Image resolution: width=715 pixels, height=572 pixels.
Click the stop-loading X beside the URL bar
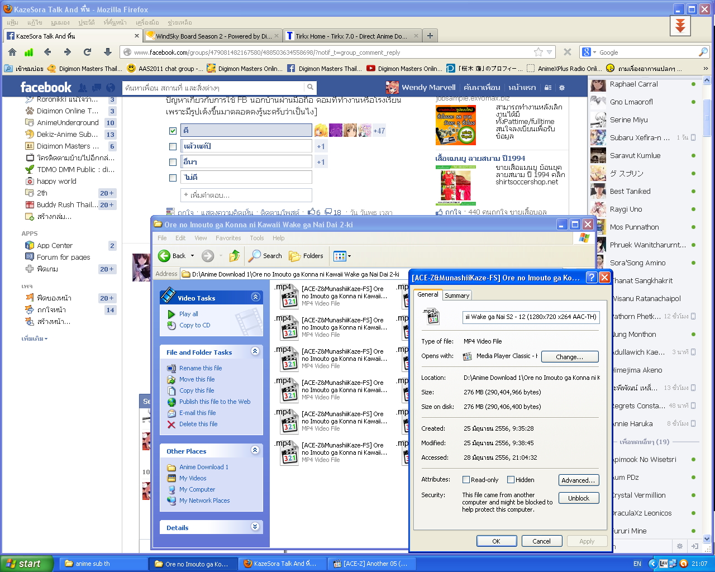pyautogui.click(x=568, y=52)
